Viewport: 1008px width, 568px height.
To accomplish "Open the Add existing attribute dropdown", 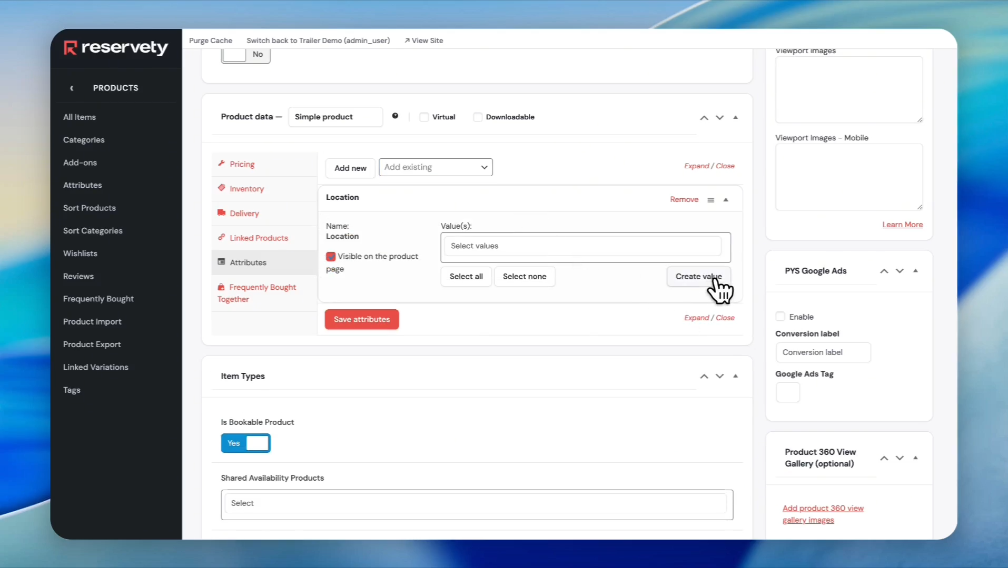I will [x=436, y=167].
